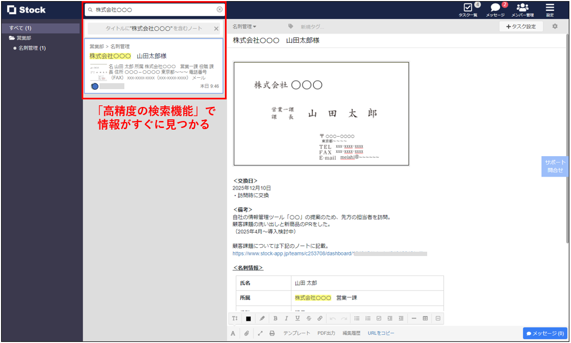Toggle underline formatting
Screen dimensions: 571x343
tap(297, 319)
